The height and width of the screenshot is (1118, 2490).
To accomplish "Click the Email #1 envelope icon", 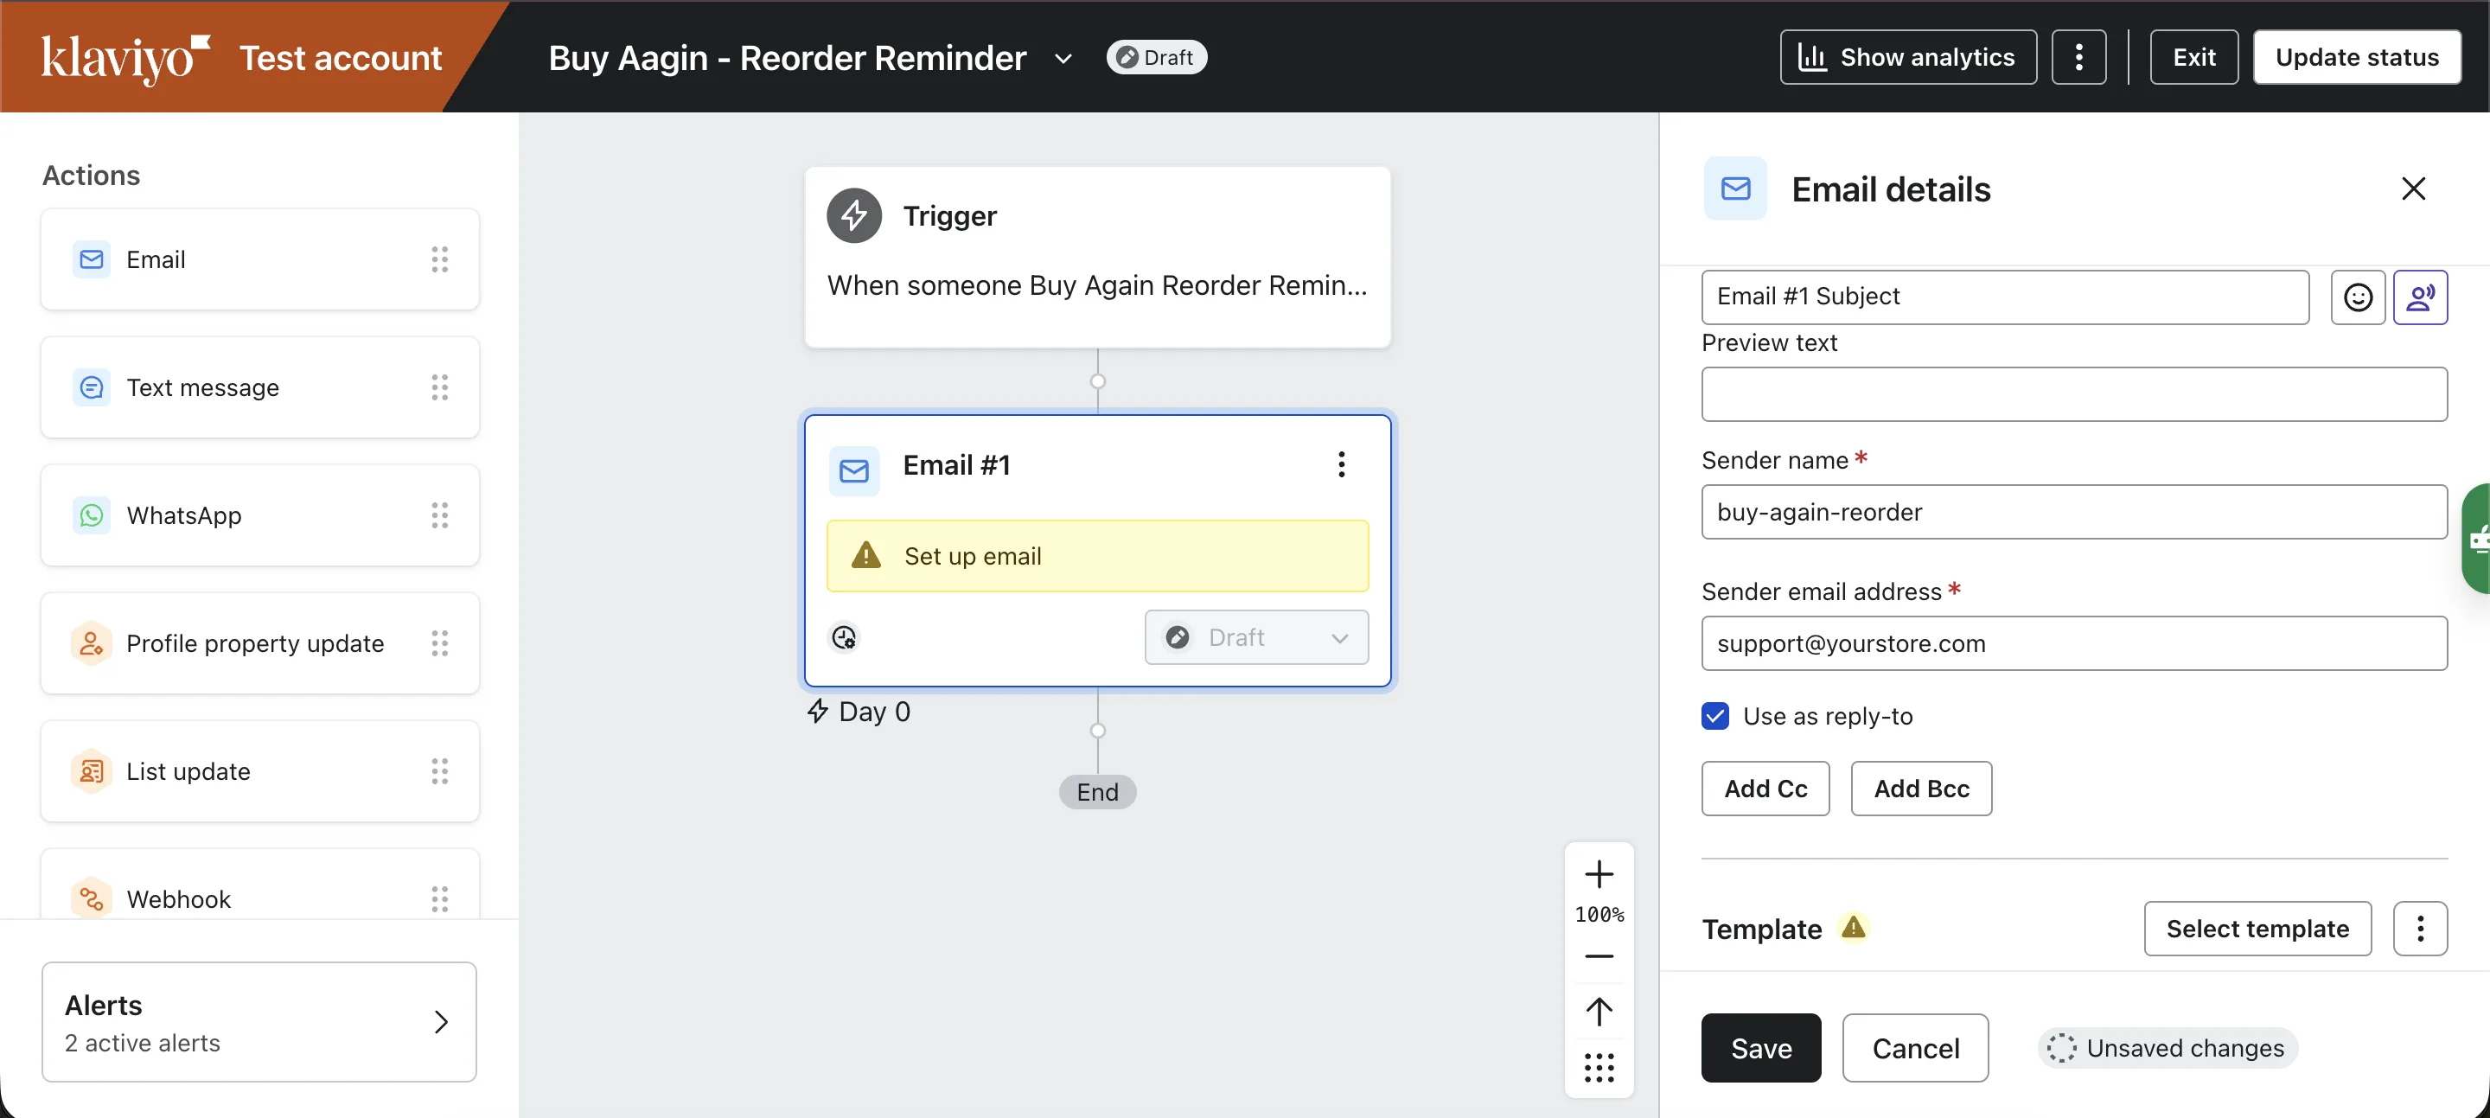I will 854,470.
